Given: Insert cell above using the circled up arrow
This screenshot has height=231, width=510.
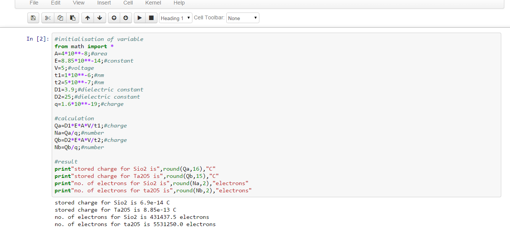Looking at the screenshot, I should (x=114, y=18).
